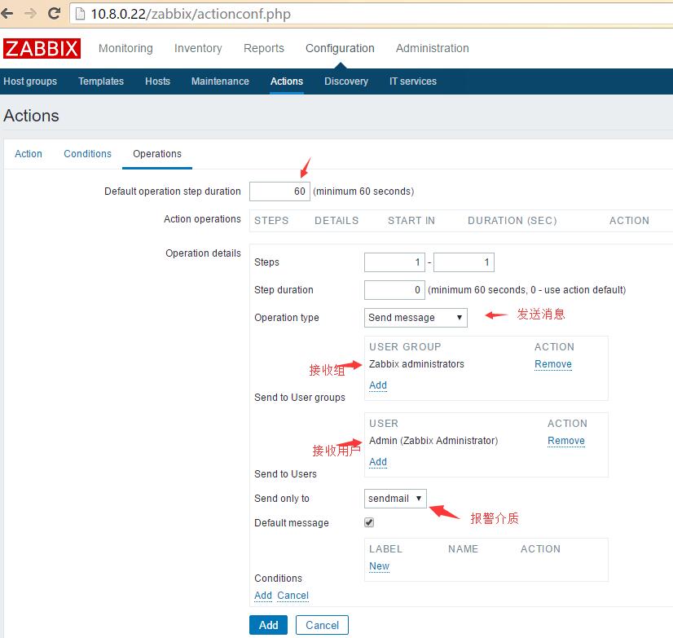Click the page icon in address bar
The image size is (673, 638).
point(80,14)
